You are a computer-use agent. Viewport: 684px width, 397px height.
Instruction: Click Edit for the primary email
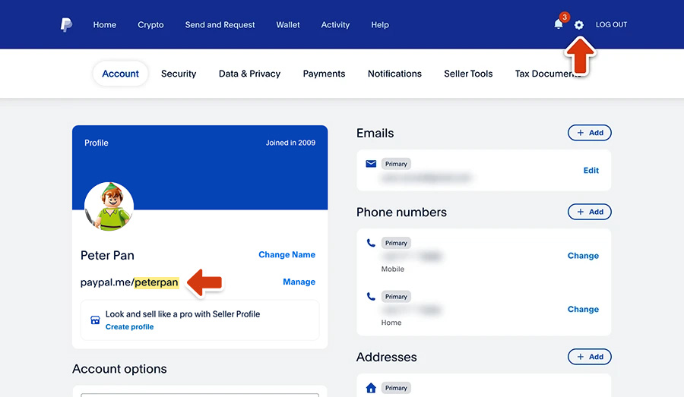pos(591,170)
